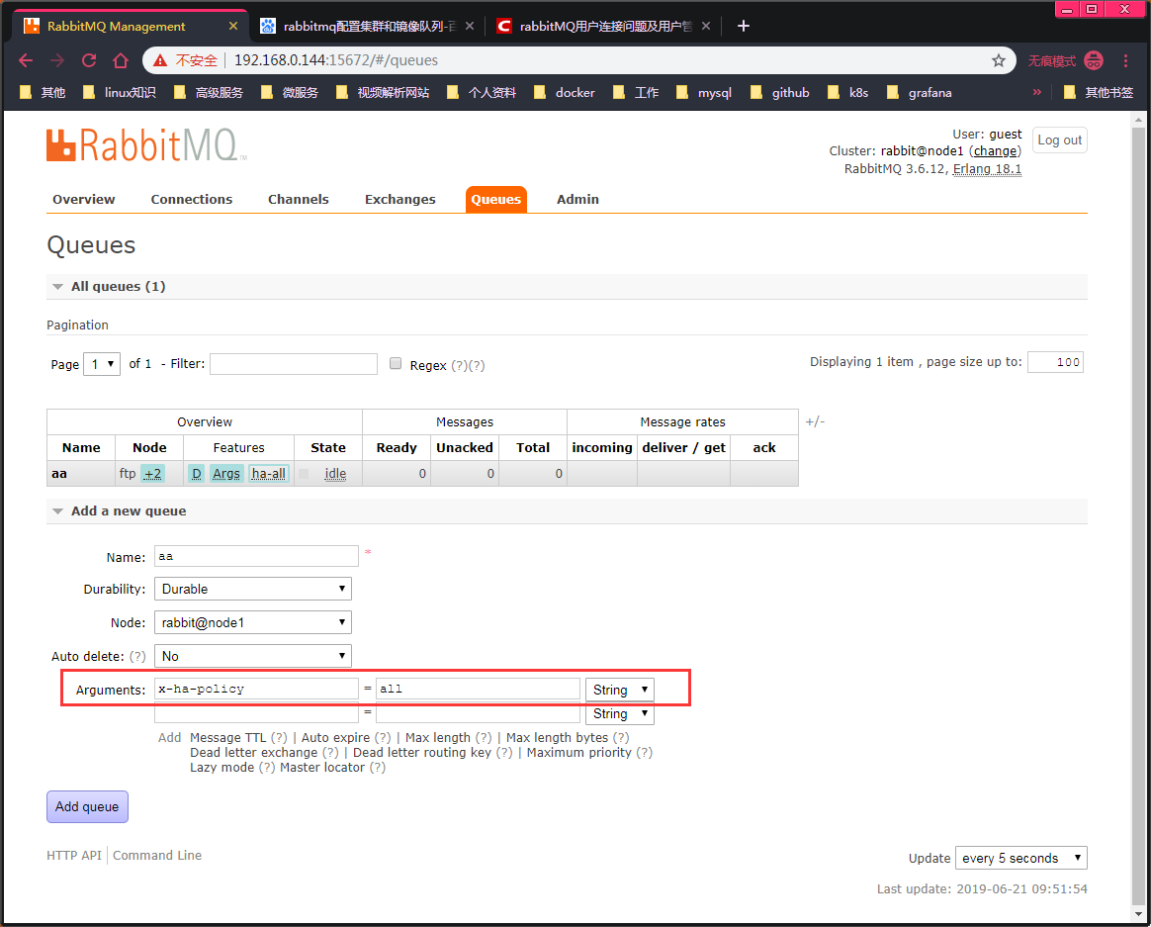Open the 其他书签 bookmark folder
Image resolution: width=1151 pixels, height=927 pixels.
[1099, 93]
